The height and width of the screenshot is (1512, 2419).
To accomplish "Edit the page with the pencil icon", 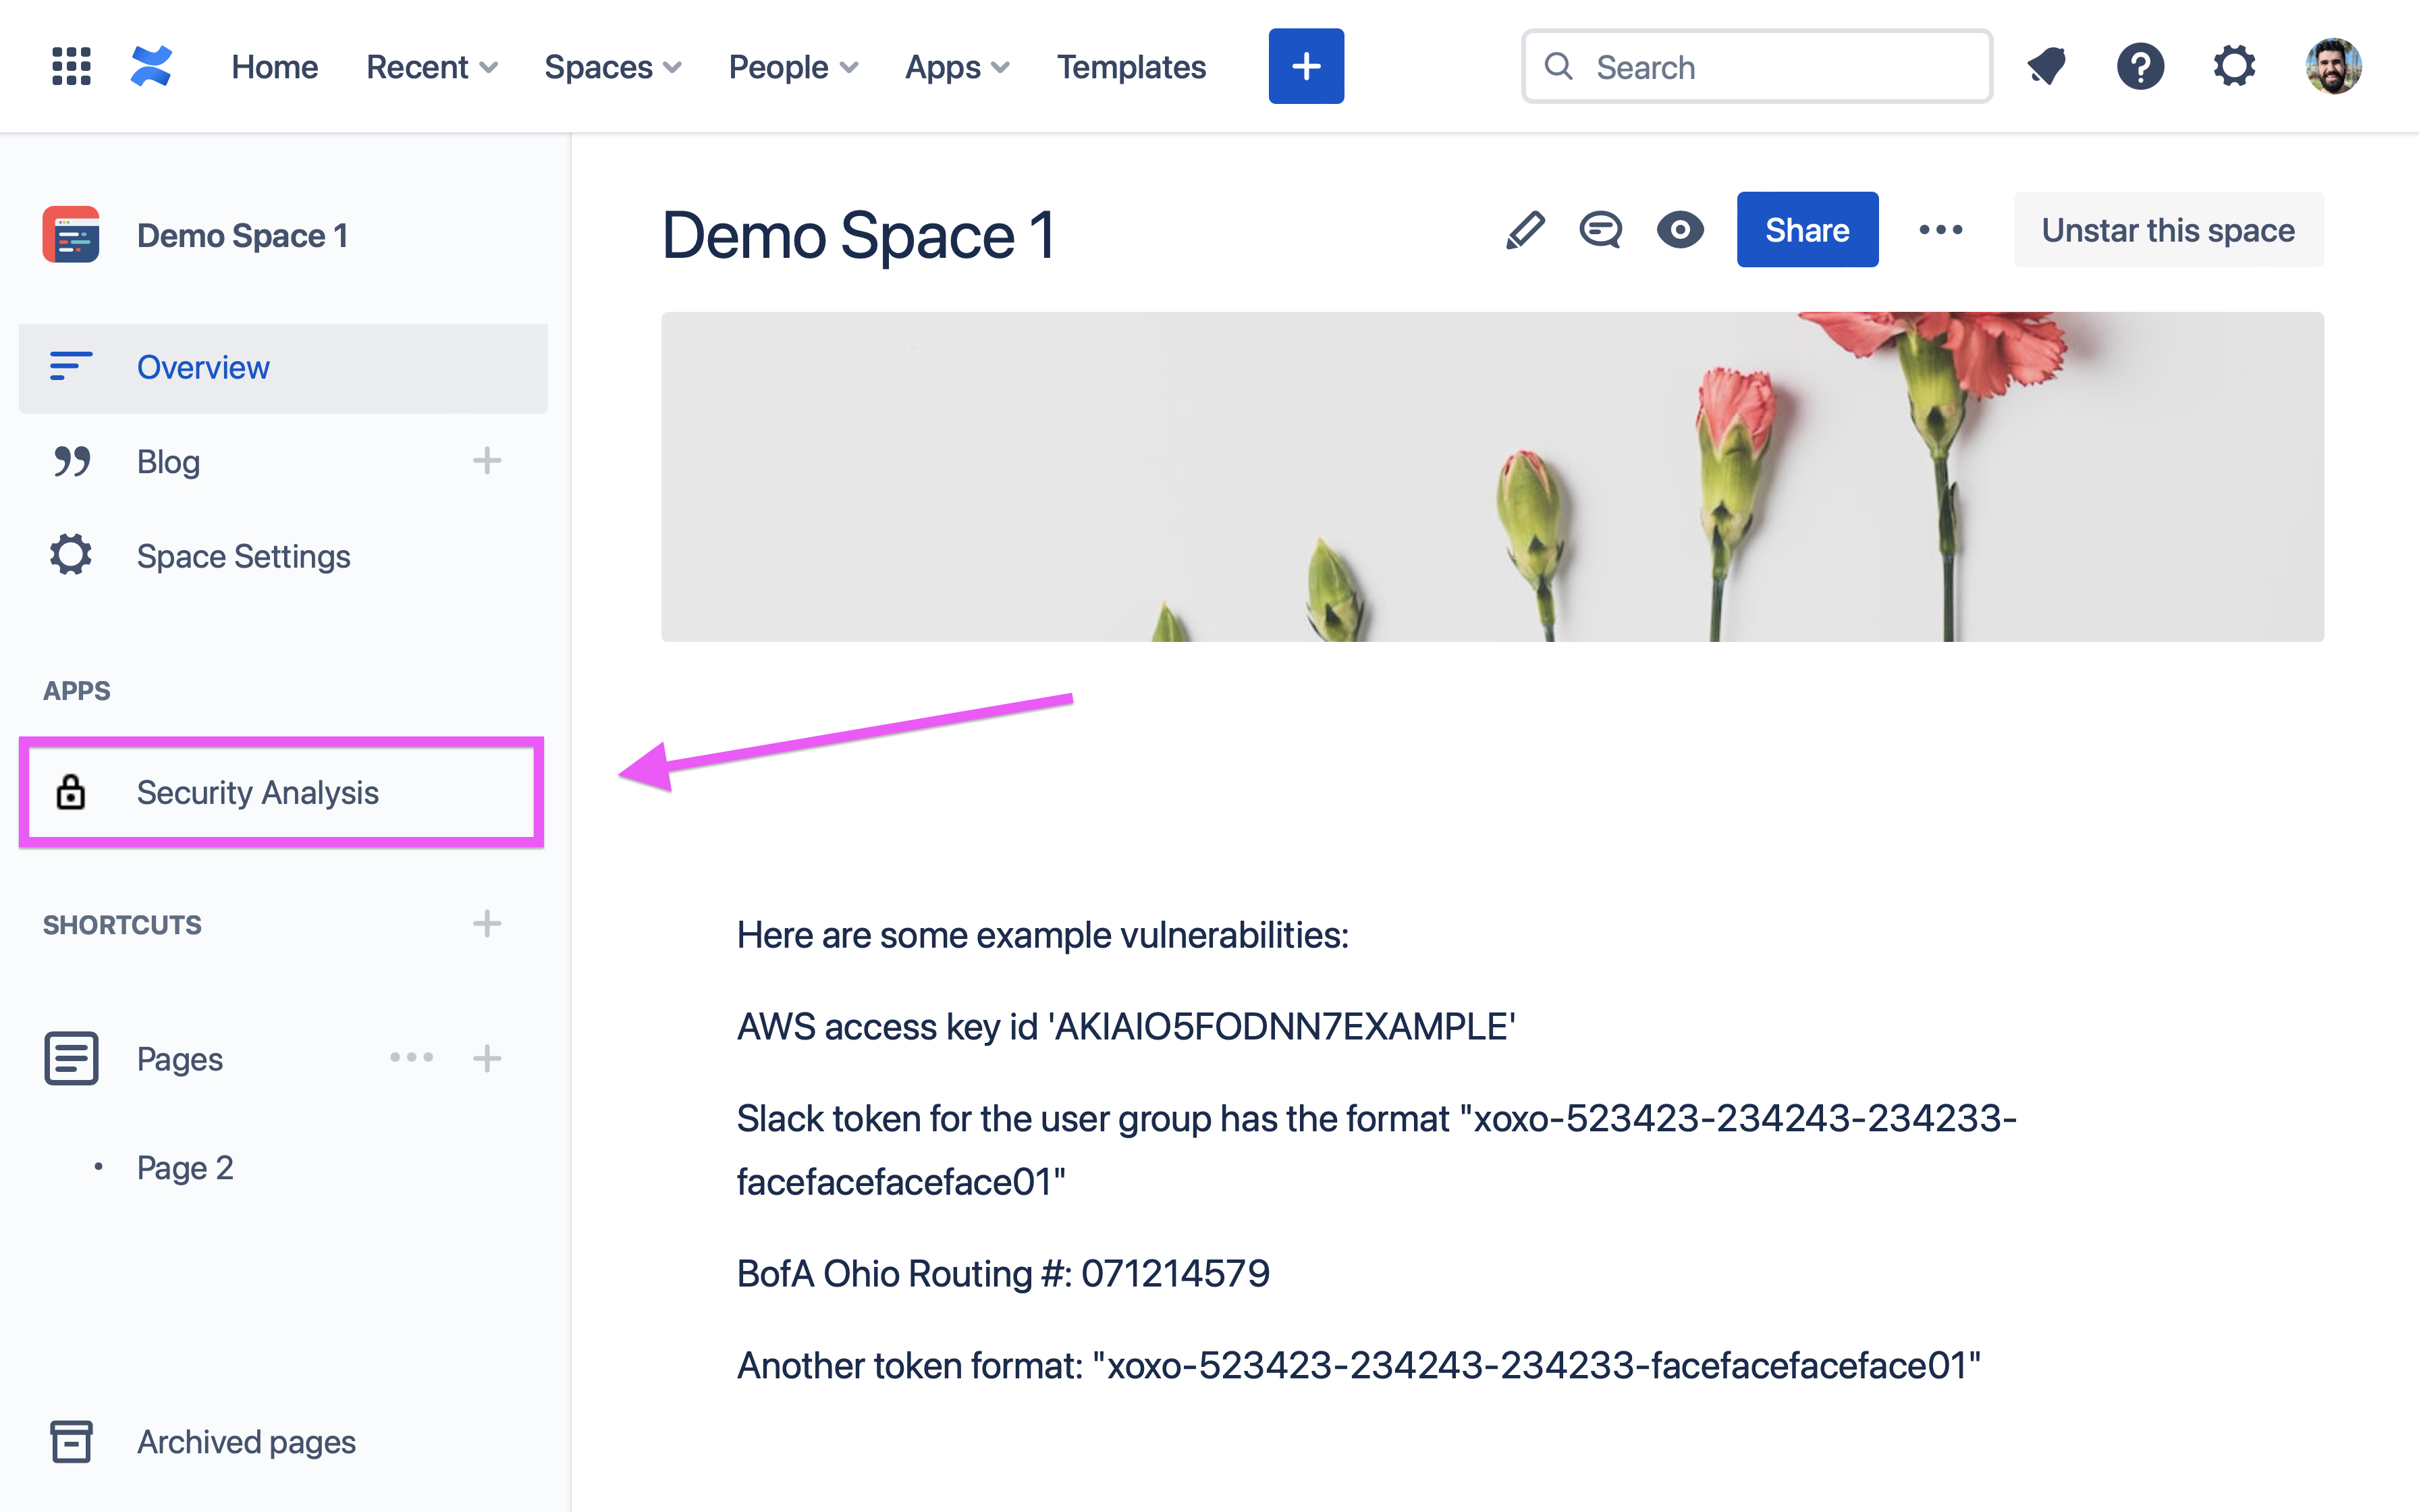I will click(x=1525, y=230).
